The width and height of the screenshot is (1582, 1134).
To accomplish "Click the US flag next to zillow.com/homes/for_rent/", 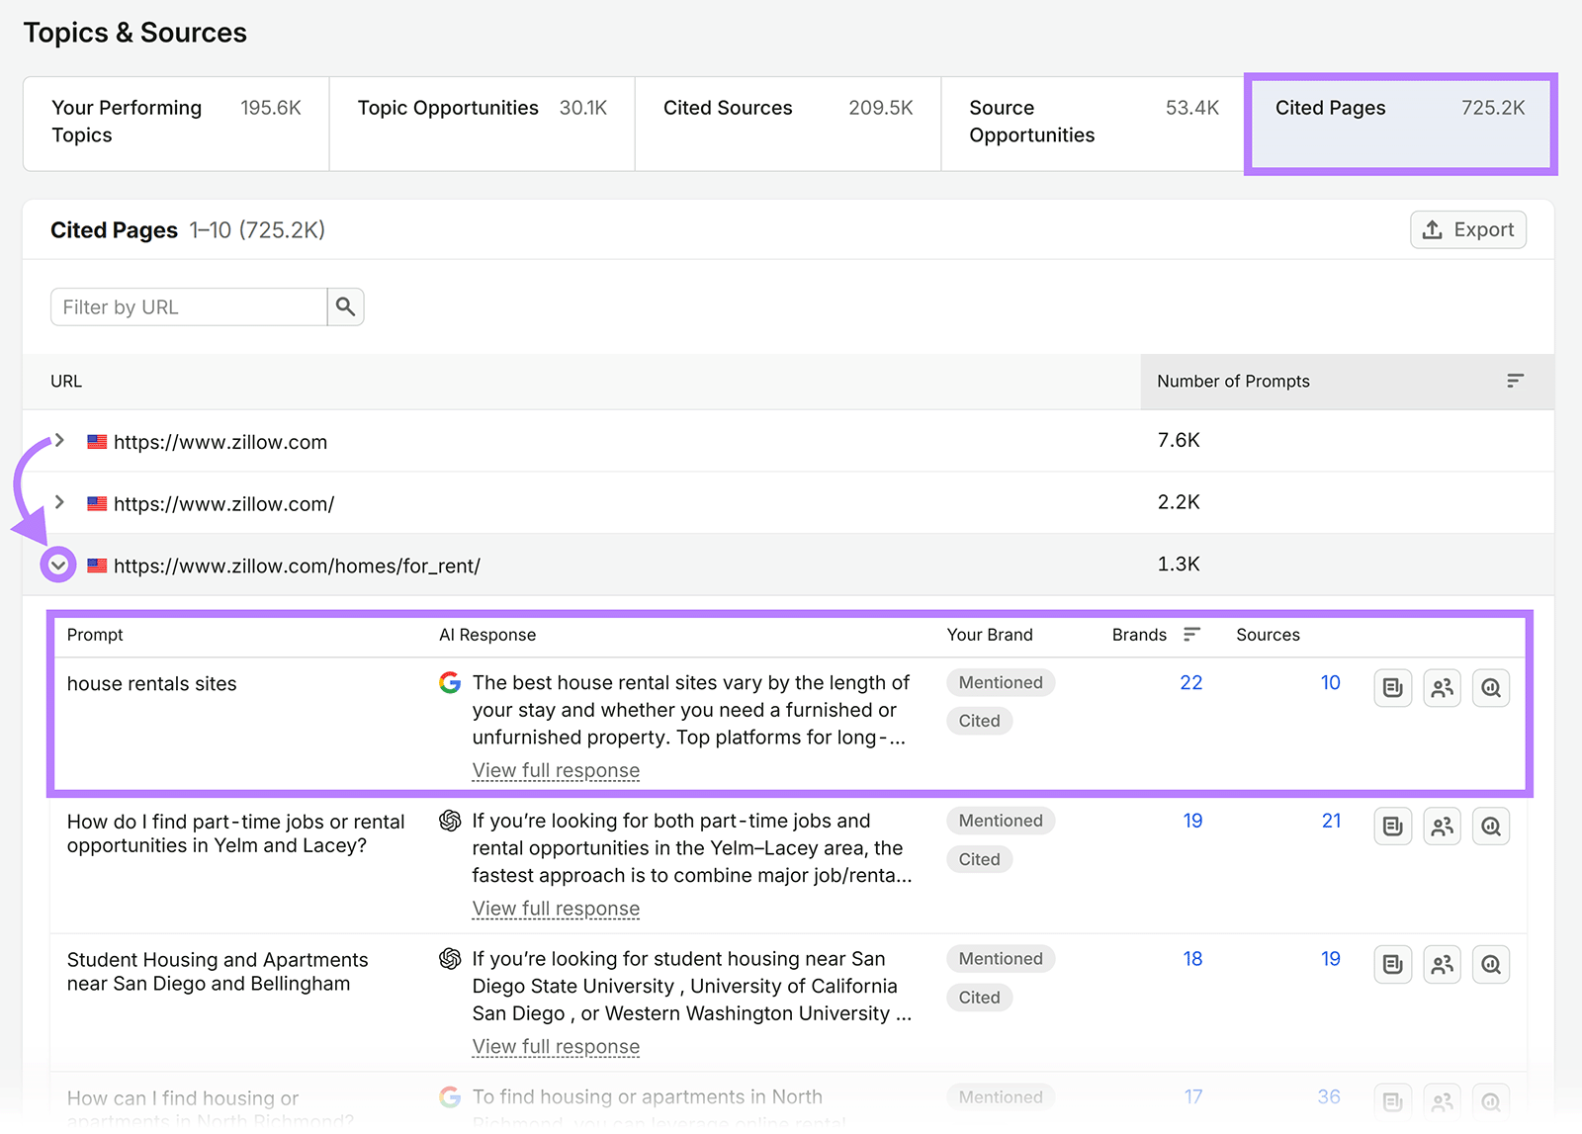I will (97, 566).
